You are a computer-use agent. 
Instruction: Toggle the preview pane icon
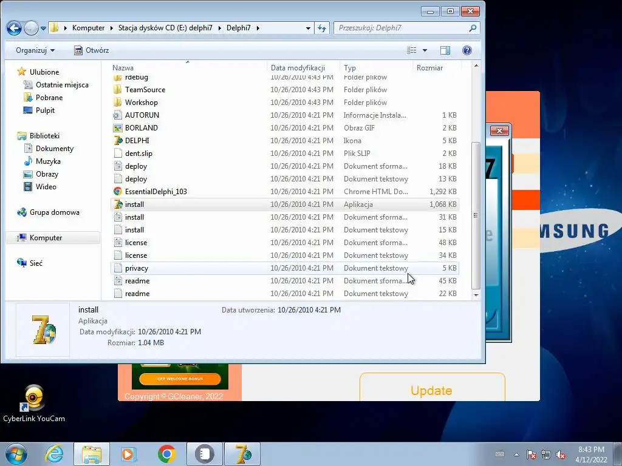pos(445,50)
